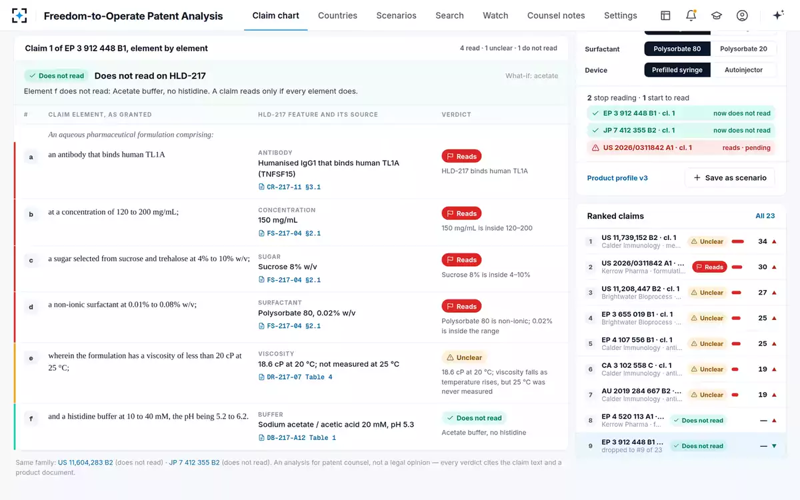The image size is (800, 500).
Task: Click the up-trend arrow for EP 4 520 113 A1
Action: pyautogui.click(x=774, y=421)
